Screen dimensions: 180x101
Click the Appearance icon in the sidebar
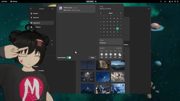point(31,23)
